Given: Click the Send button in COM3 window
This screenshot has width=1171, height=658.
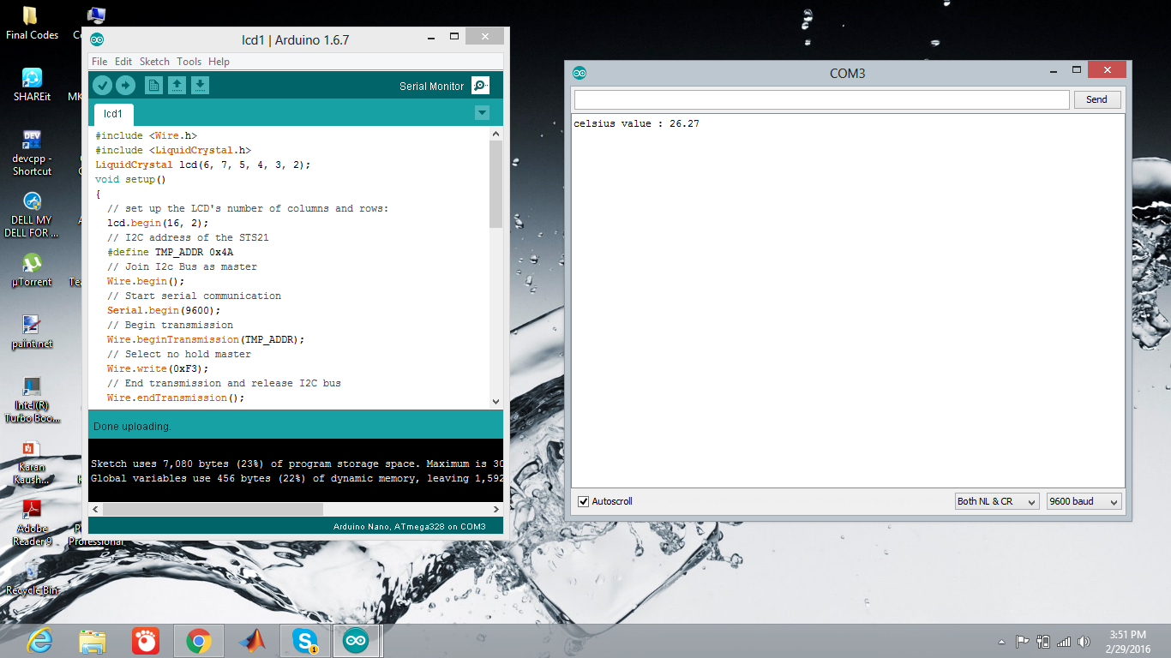Looking at the screenshot, I should (1096, 99).
